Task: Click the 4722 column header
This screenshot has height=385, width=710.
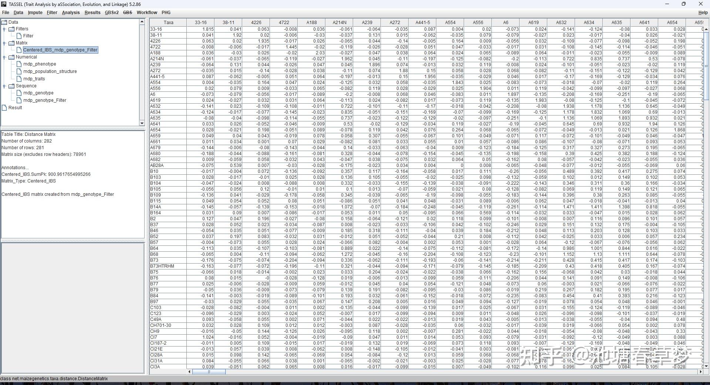Action: pyautogui.click(x=284, y=23)
